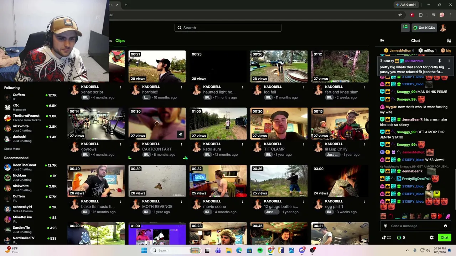Viewport: 456px width, 256px height.
Task: Open the chat users list icon
Action: [449, 41]
